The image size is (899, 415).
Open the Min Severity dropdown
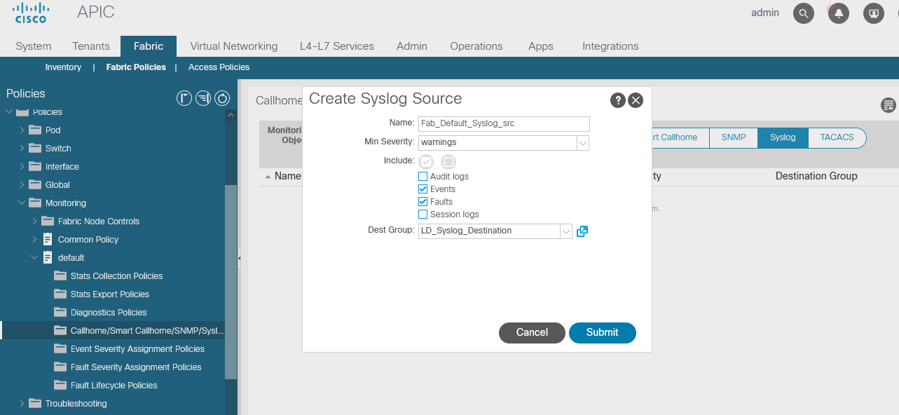pyautogui.click(x=583, y=143)
